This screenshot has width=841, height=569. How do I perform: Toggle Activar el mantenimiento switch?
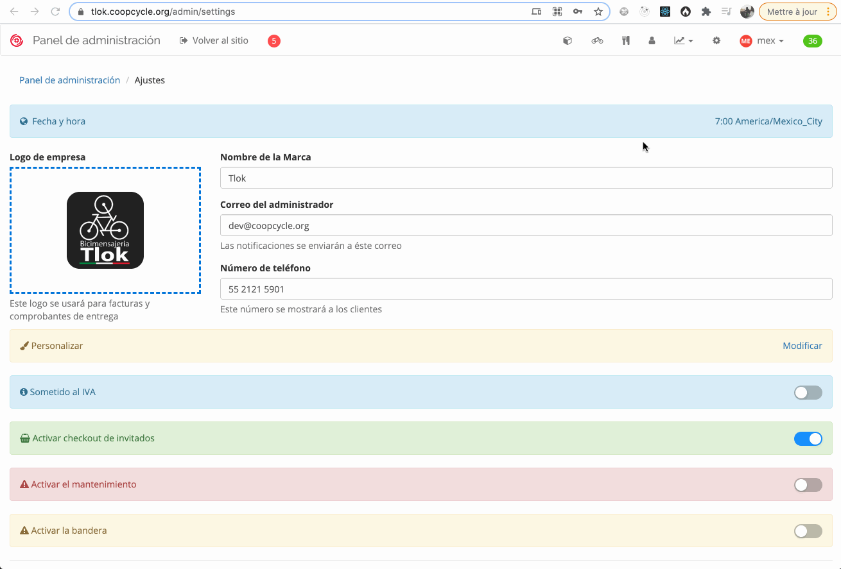(808, 485)
